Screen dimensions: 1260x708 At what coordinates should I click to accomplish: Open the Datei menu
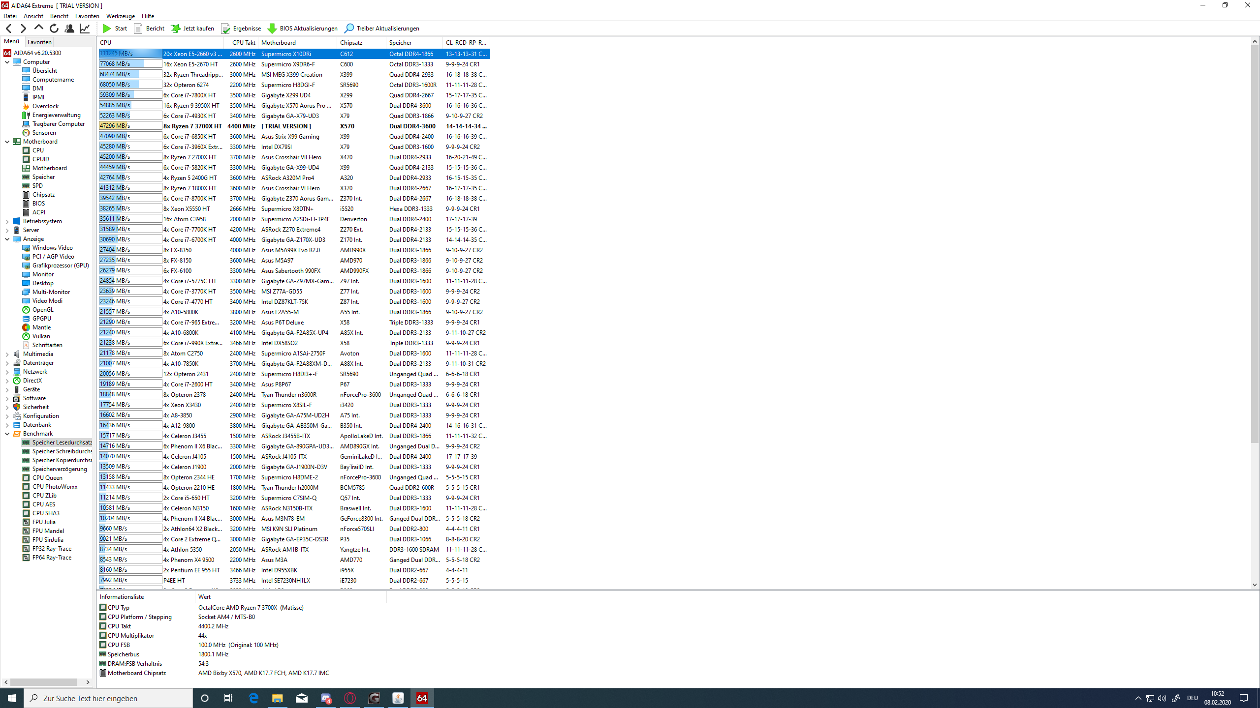(10, 16)
